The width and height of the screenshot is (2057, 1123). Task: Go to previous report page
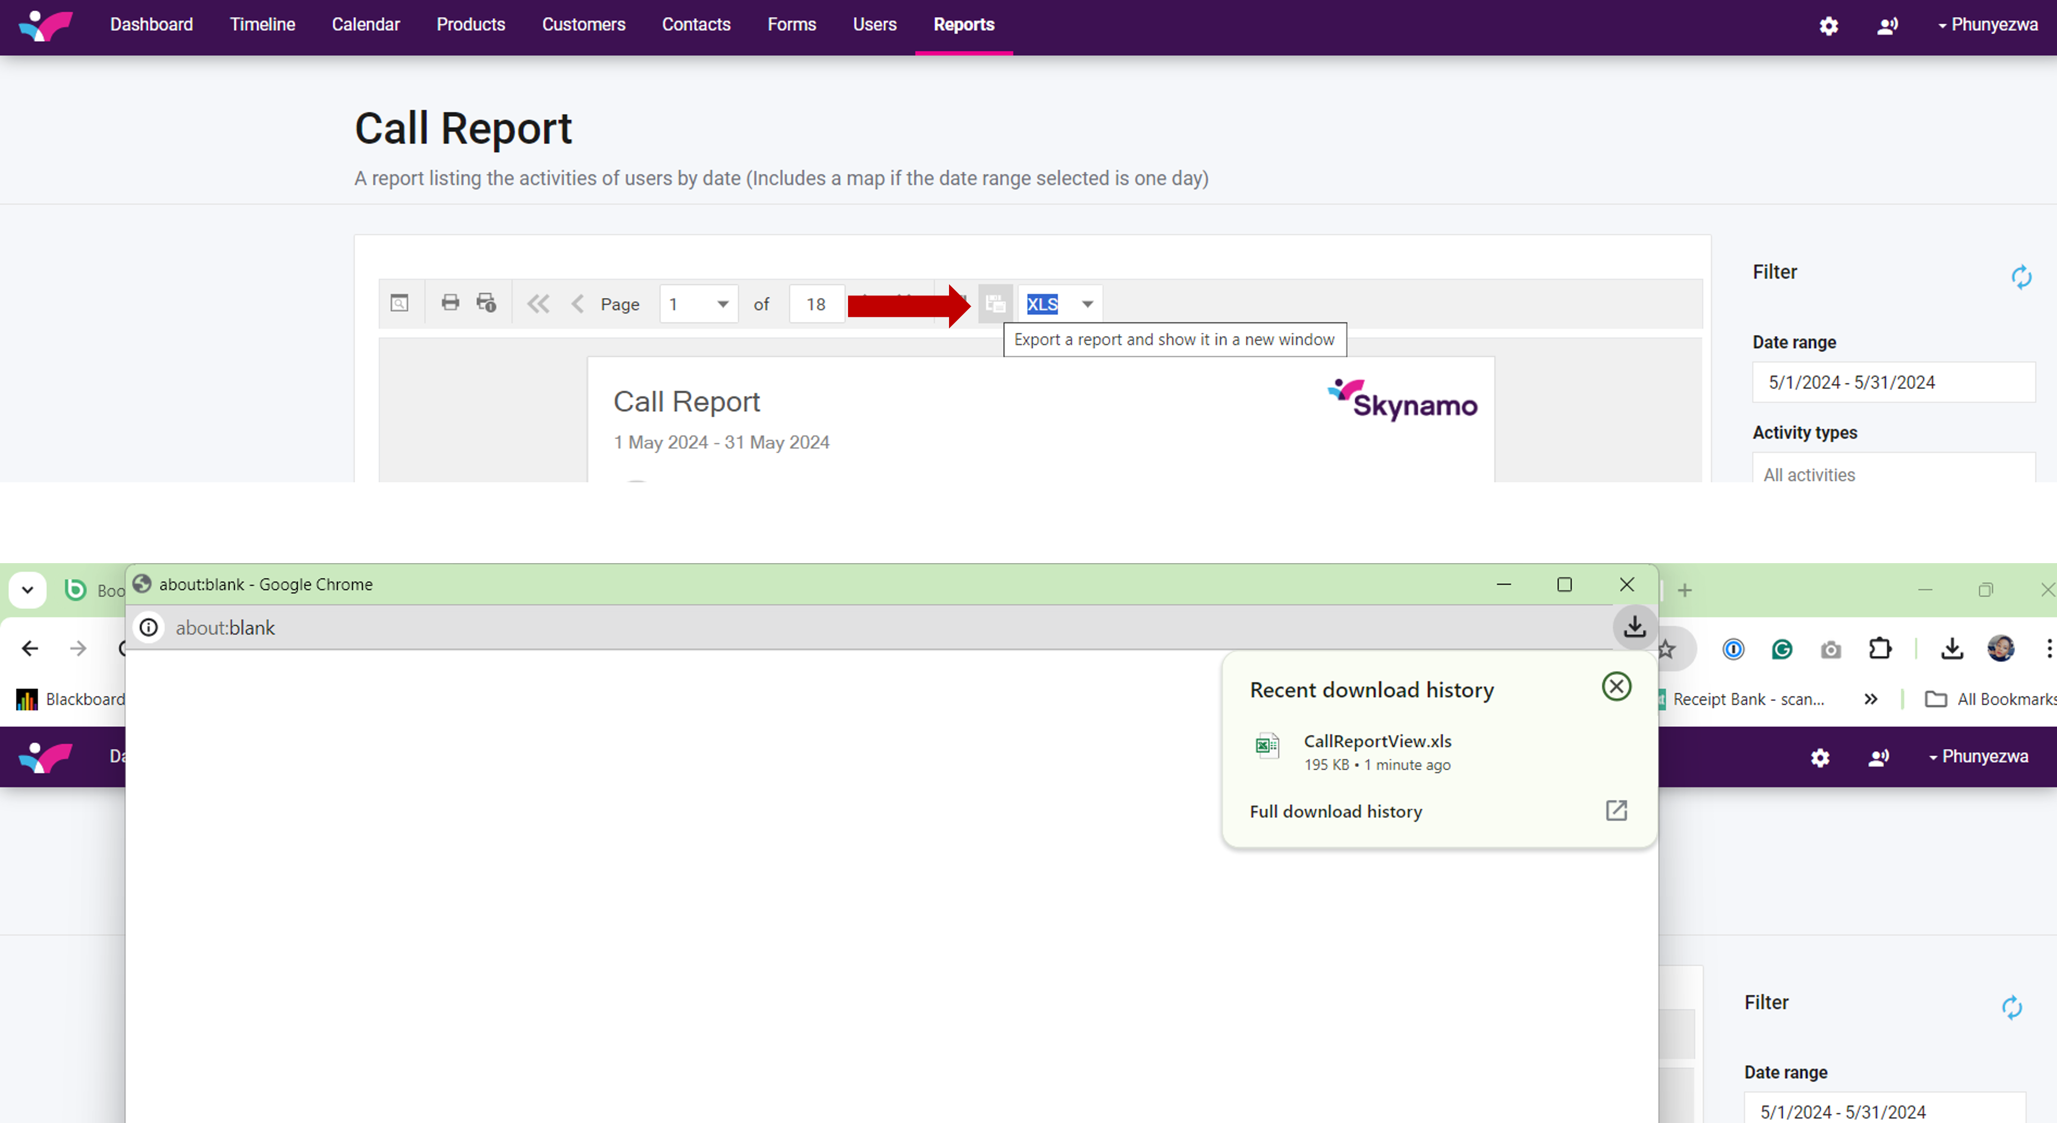(578, 304)
